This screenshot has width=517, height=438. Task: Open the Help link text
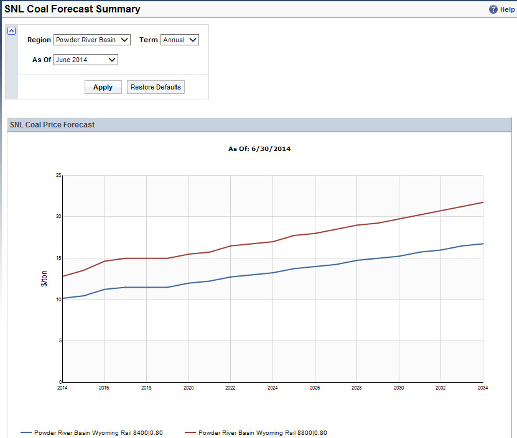[x=507, y=10]
